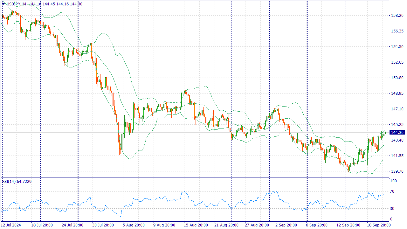The width and height of the screenshot is (407, 229).
Task: Select the 5 Aug 20:00 time label
Action: [x=134, y=225]
